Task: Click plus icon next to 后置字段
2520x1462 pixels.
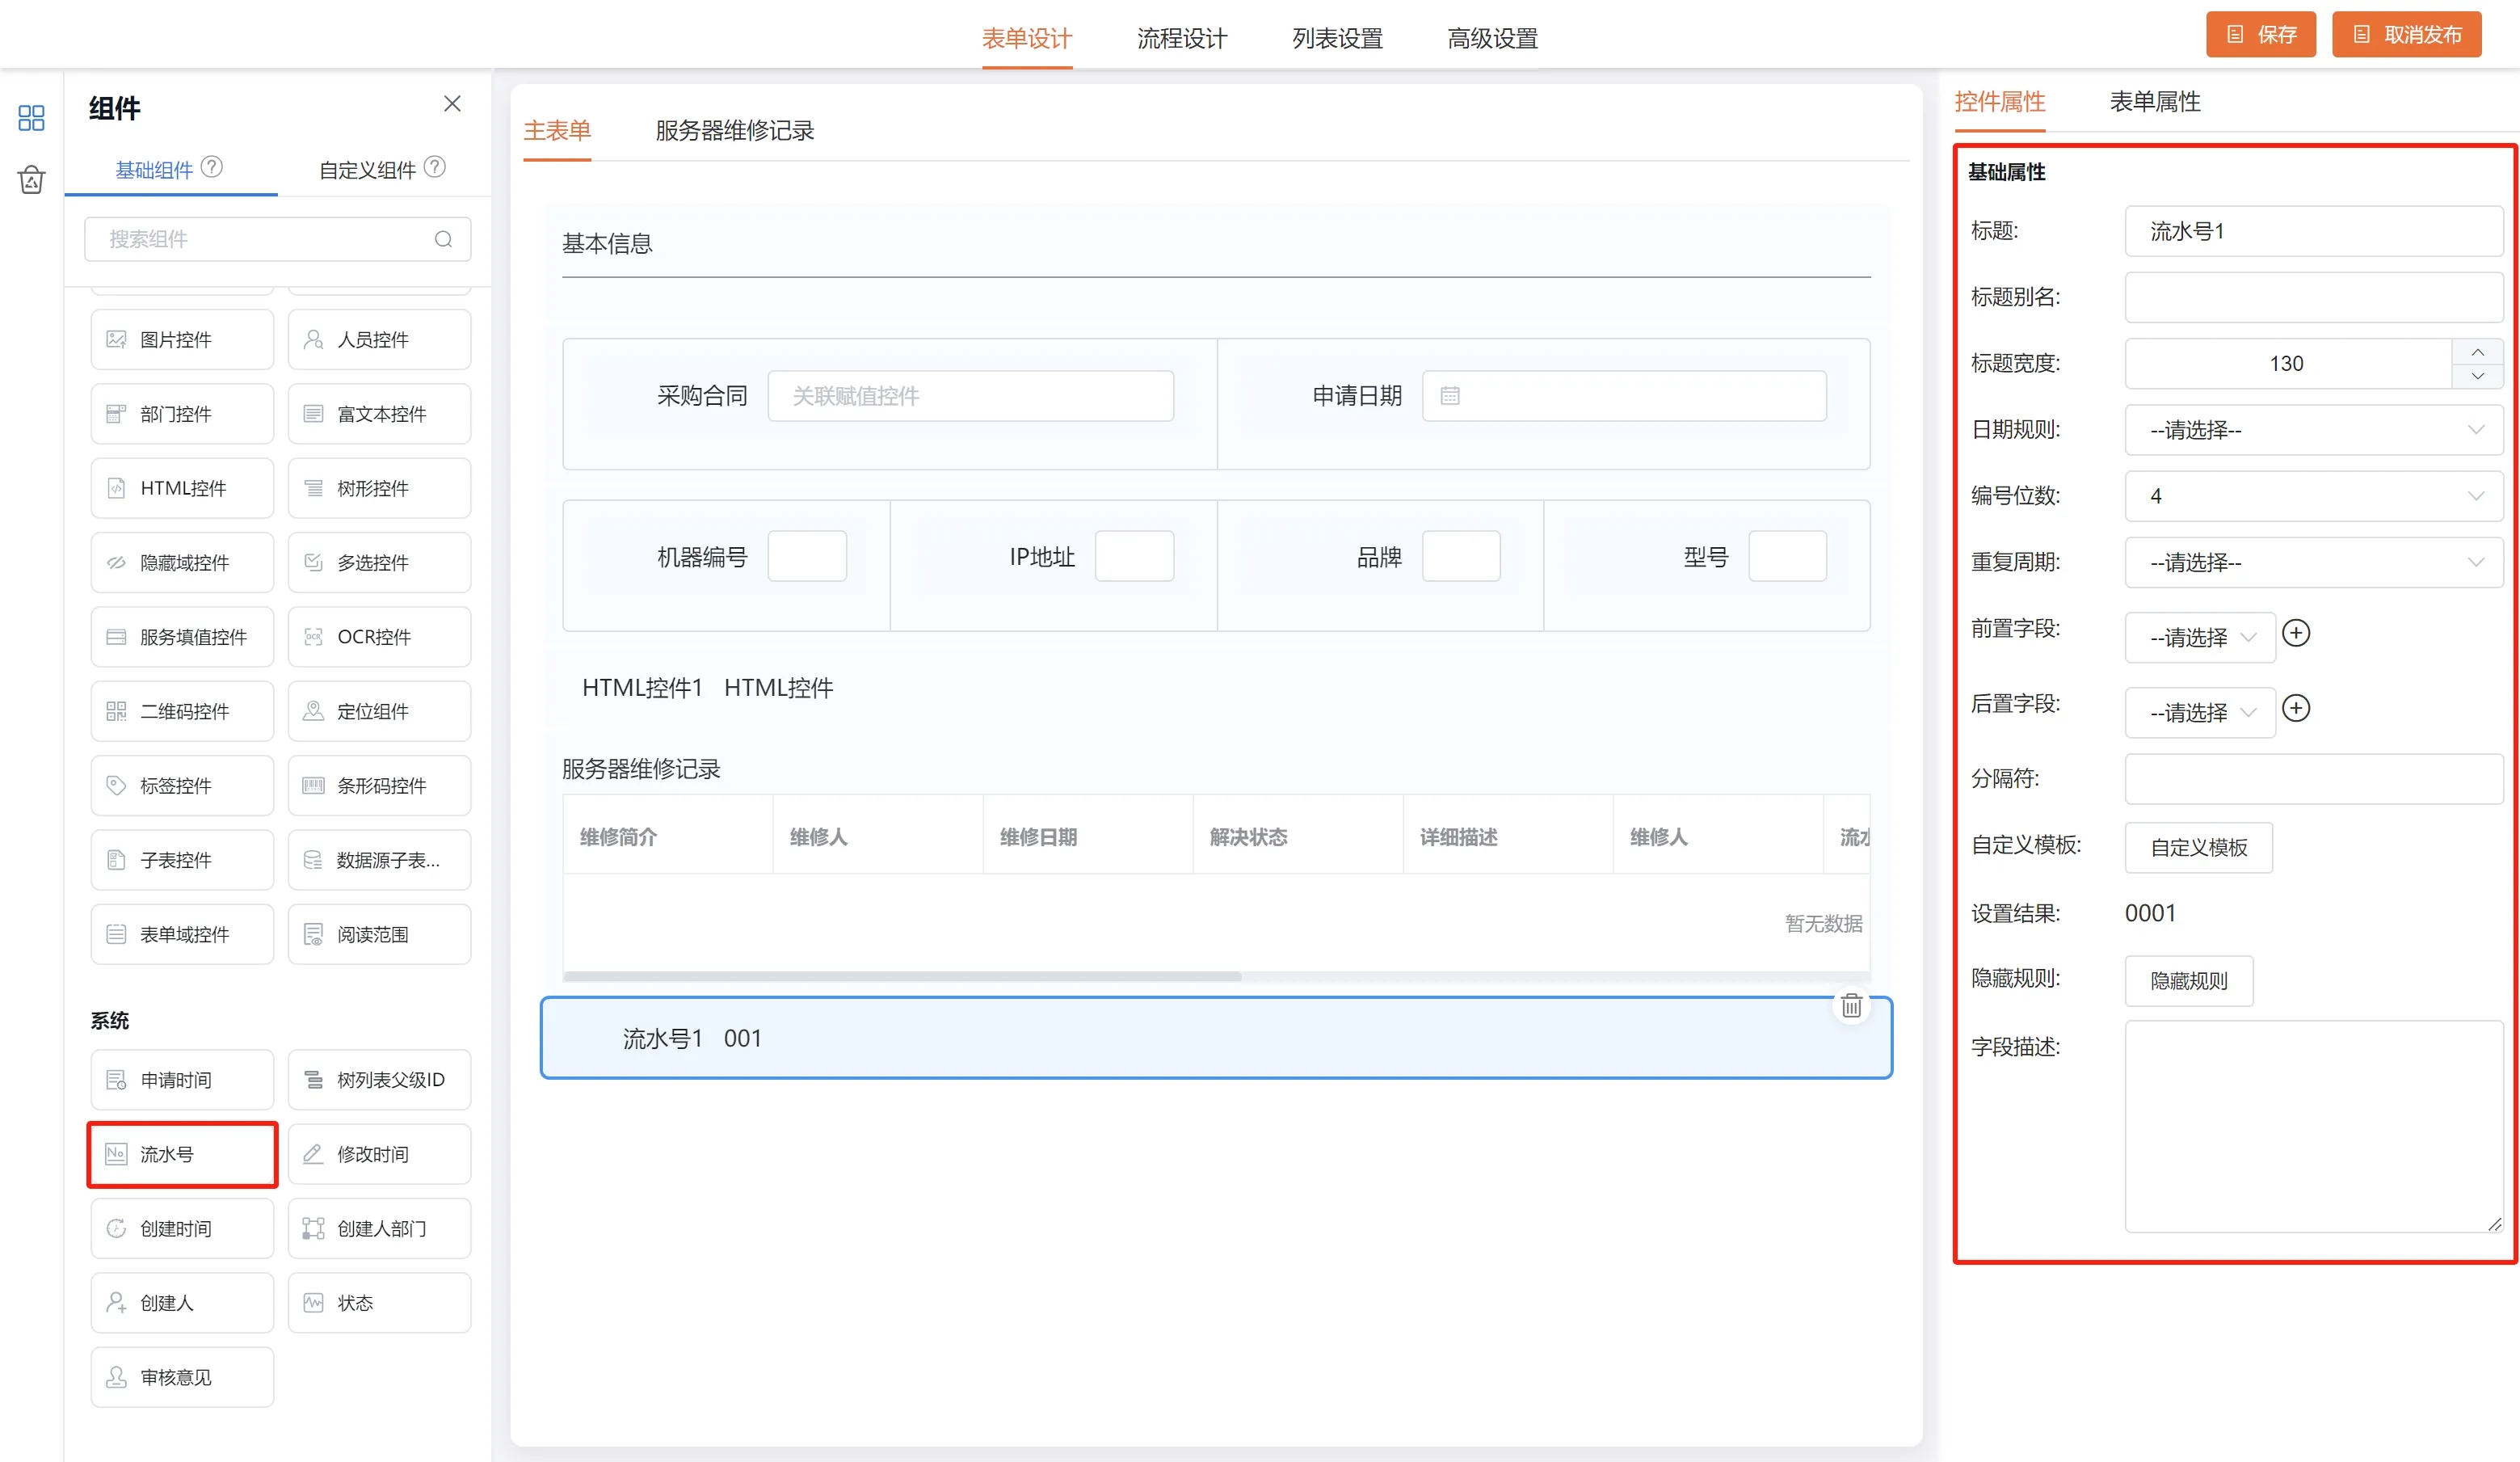Action: (x=2296, y=709)
